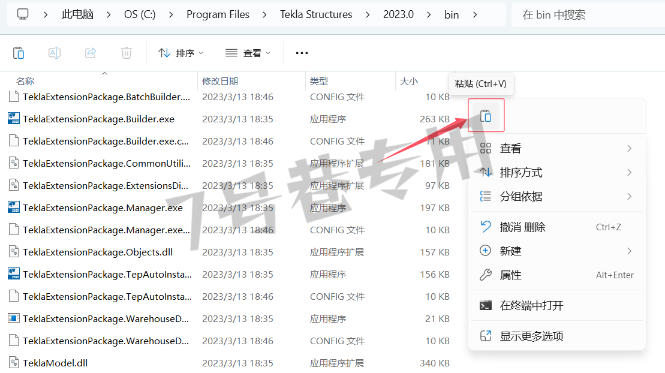
Task: Click the 157 KB size cell
Action: click(x=434, y=252)
